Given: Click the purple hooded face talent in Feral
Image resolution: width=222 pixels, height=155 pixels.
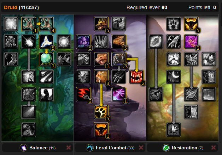Looking at the screenshot, I should pyautogui.click(x=83, y=42).
